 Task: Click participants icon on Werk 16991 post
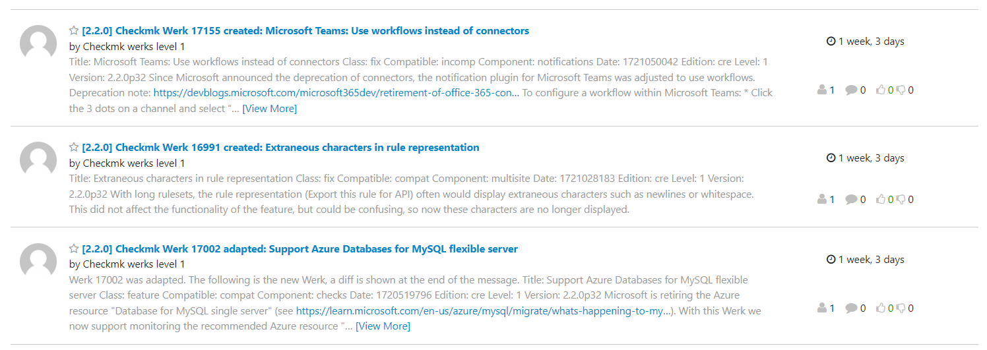coord(822,199)
